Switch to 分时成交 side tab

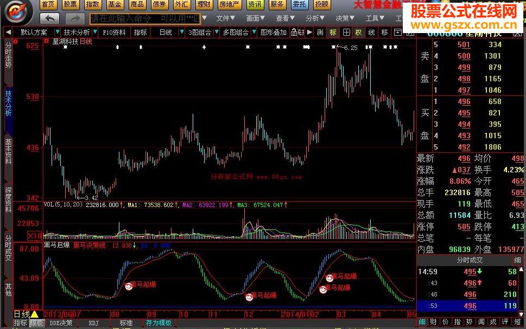(x=8, y=248)
